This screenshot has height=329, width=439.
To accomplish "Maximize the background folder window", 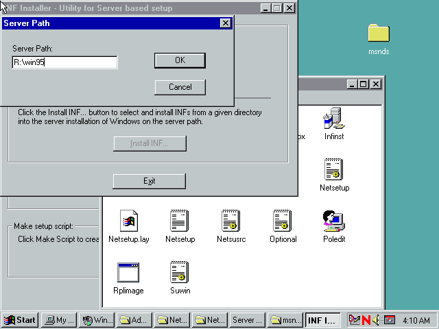I will pos(364,84).
